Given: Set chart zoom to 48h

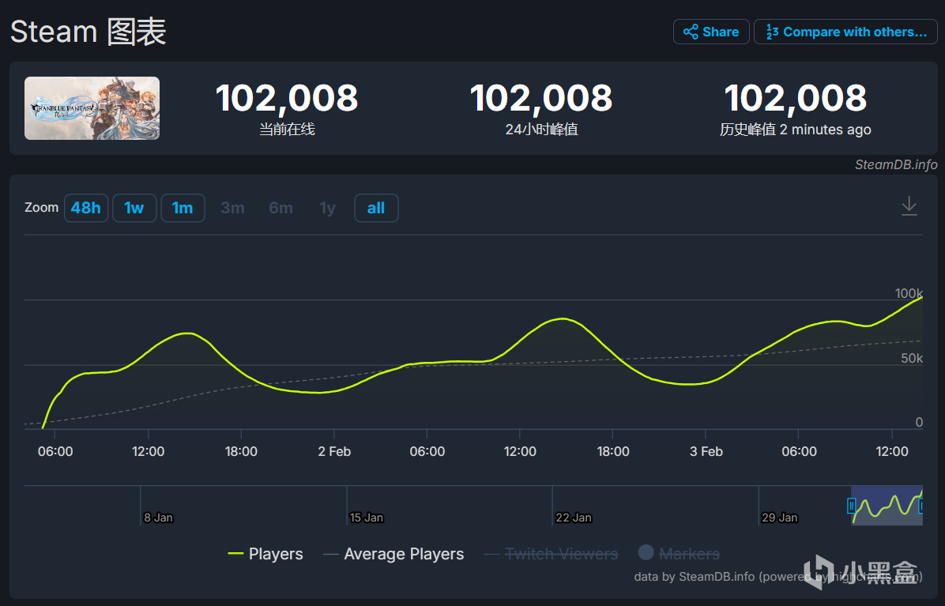Looking at the screenshot, I should click(86, 208).
